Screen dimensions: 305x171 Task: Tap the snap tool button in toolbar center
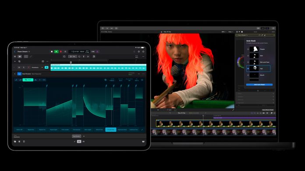[x=72, y=57]
